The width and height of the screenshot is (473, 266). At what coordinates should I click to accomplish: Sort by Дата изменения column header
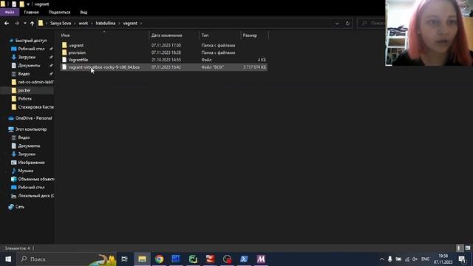[x=166, y=35]
